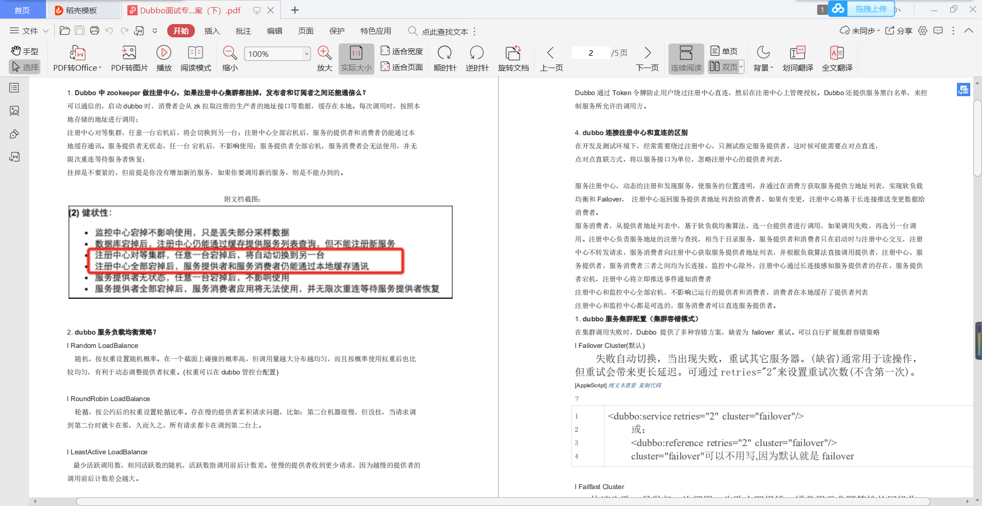Open a file with the folder icon
Image resolution: width=982 pixels, height=506 pixels.
[x=65, y=31]
